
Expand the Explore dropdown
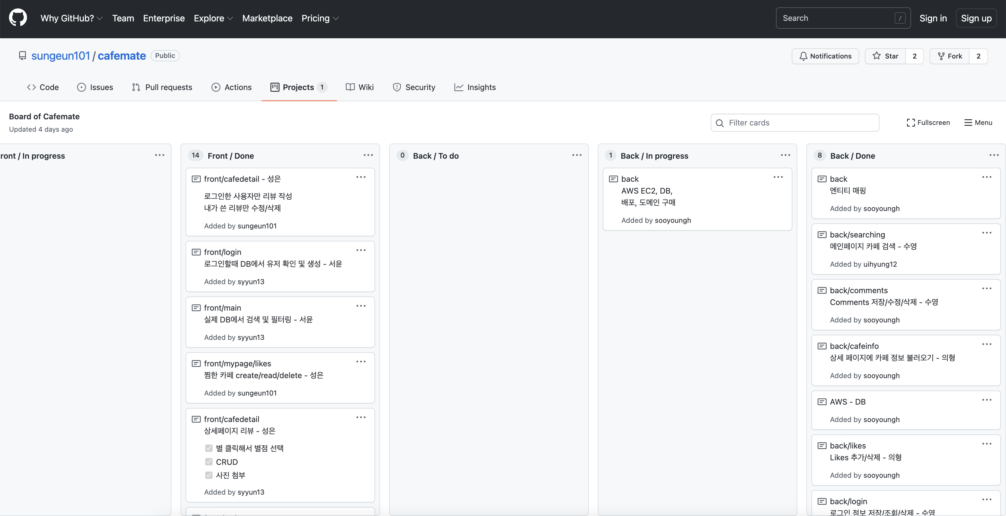(x=213, y=18)
